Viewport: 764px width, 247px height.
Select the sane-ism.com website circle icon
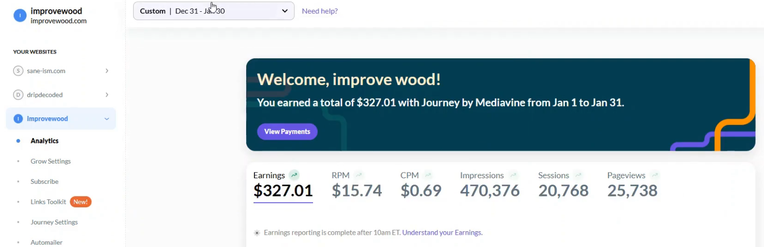(x=18, y=71)
